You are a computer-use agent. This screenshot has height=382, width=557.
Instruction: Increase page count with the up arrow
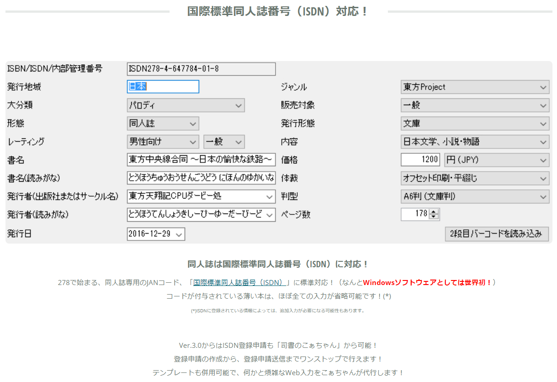coord(434,211)
